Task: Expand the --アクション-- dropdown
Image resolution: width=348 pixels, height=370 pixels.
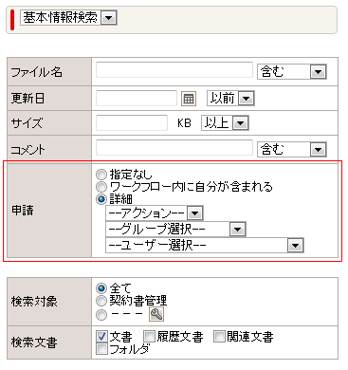Action: (x=155, y=213)
